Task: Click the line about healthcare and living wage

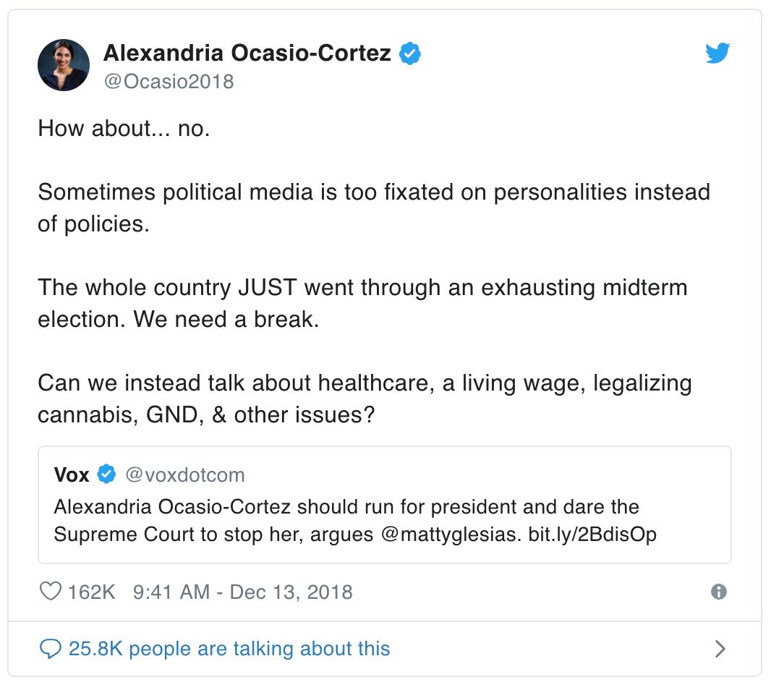Action: 365,383
